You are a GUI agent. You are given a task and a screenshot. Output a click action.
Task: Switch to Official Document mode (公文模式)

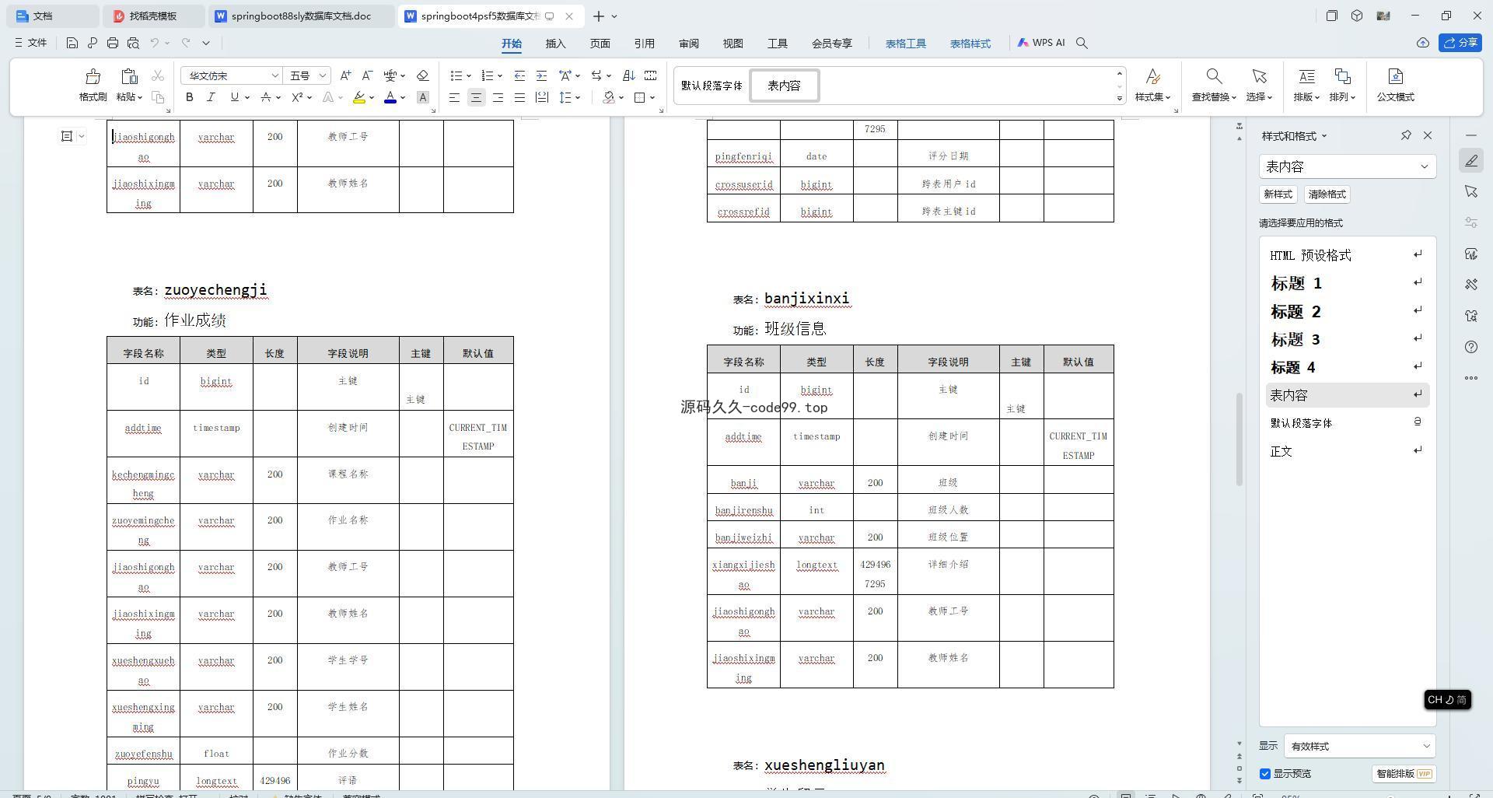tap(1395, 85)
